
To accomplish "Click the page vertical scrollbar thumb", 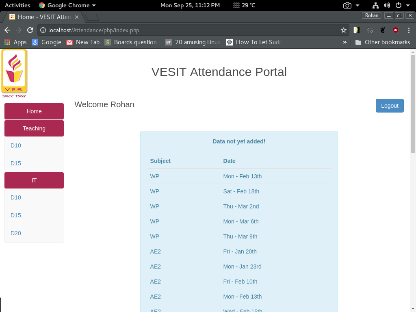I will pos(413,104).
